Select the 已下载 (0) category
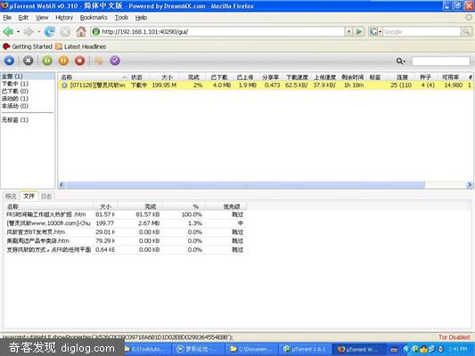475x356 pixels. pos(15,91)
